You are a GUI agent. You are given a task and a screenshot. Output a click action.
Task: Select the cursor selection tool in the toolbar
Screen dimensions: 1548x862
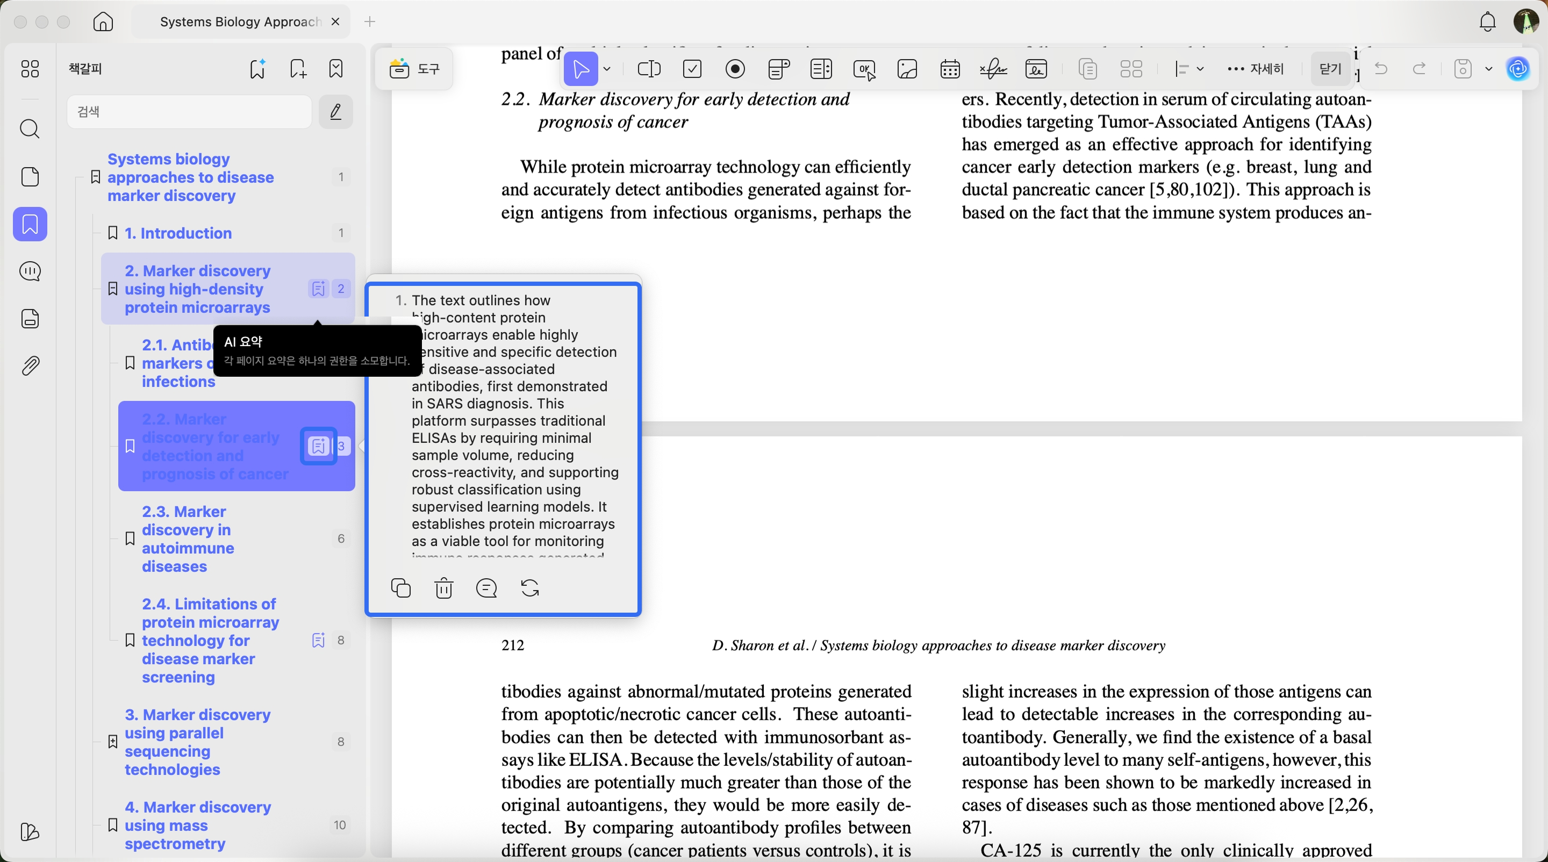(582, 68)
